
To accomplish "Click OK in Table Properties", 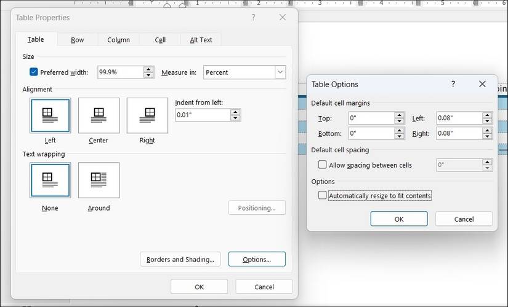I will click(200, 287).
